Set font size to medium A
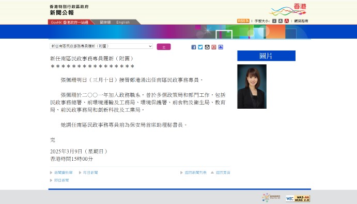 281,21
